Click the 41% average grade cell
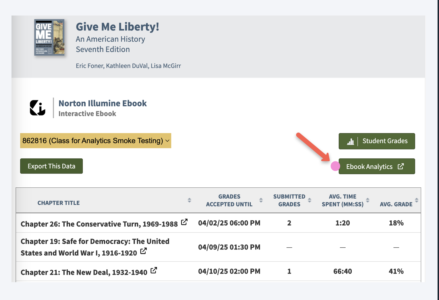 (x=396, y=271)
